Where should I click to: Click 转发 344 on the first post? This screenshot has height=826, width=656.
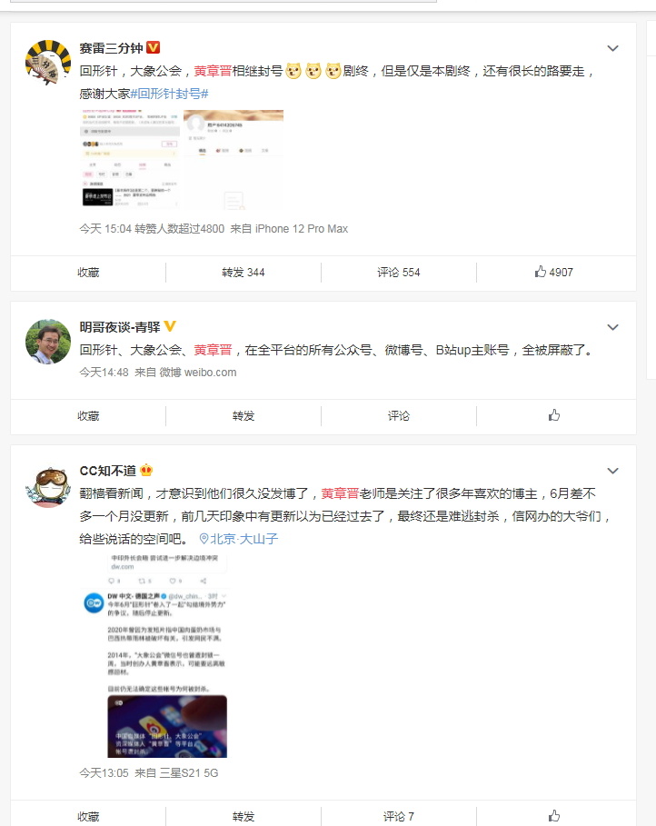[x=243, y=272]
